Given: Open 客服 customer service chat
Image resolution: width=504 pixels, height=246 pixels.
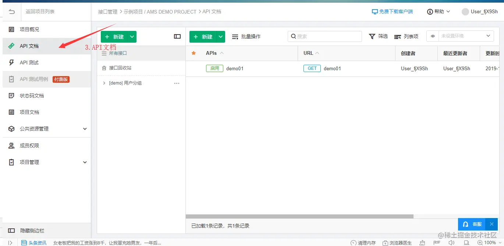Looking at the screenshot, I should (472, 224).
